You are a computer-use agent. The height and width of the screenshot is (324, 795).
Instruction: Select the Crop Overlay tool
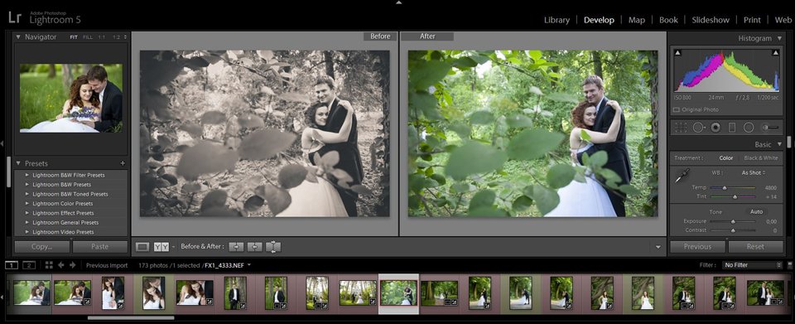681,128
